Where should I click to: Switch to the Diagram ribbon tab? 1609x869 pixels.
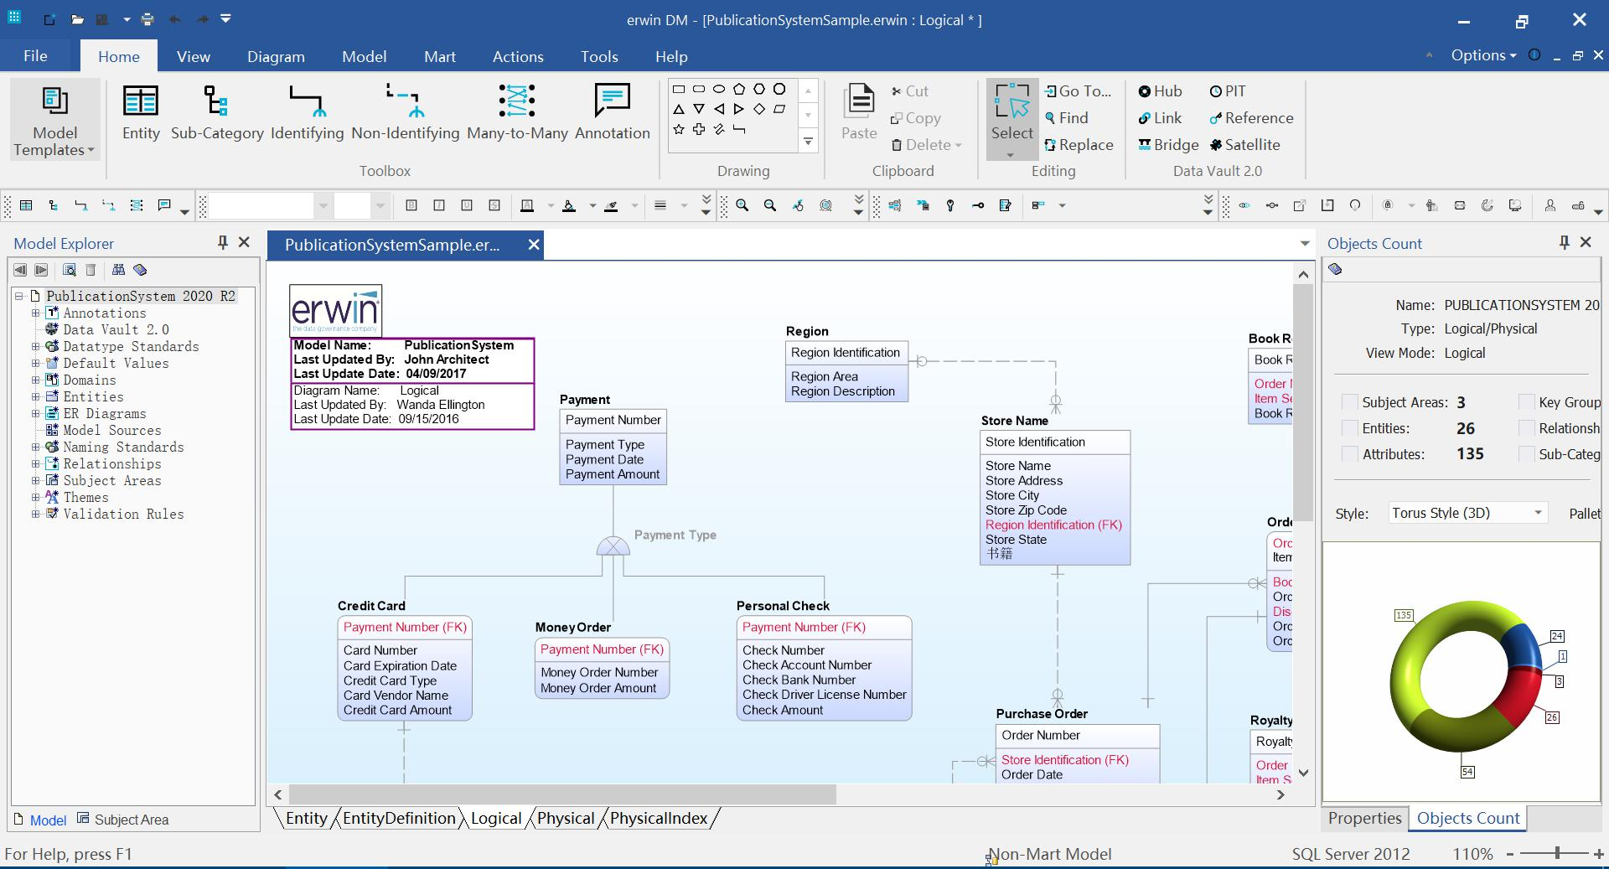click(276, 56)
